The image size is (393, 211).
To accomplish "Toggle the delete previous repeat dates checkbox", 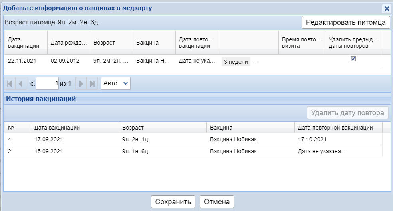I will click(353, 59).
